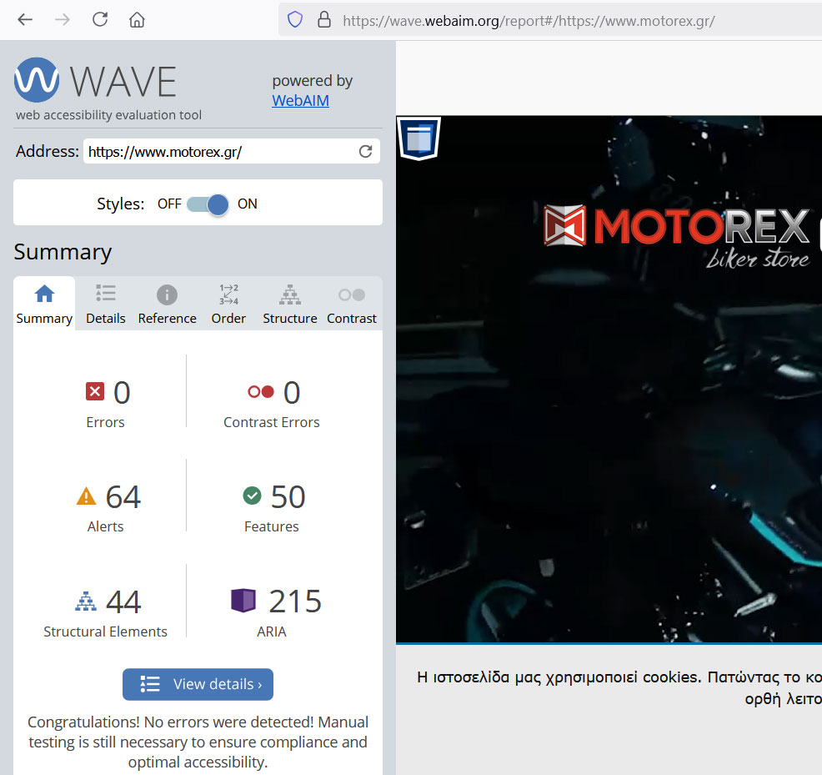This screenshot has height=775, width=822.
Task: Click the Features green checkmark icon
Action: click(x=252, y=496)
